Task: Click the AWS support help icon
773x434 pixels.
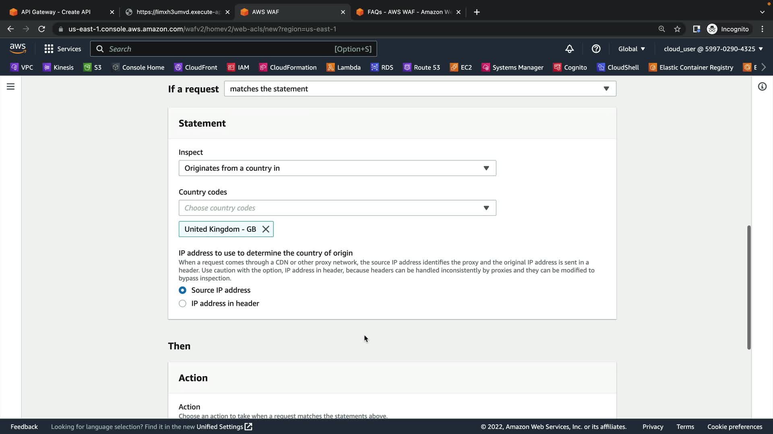Action: click(596, 49)
